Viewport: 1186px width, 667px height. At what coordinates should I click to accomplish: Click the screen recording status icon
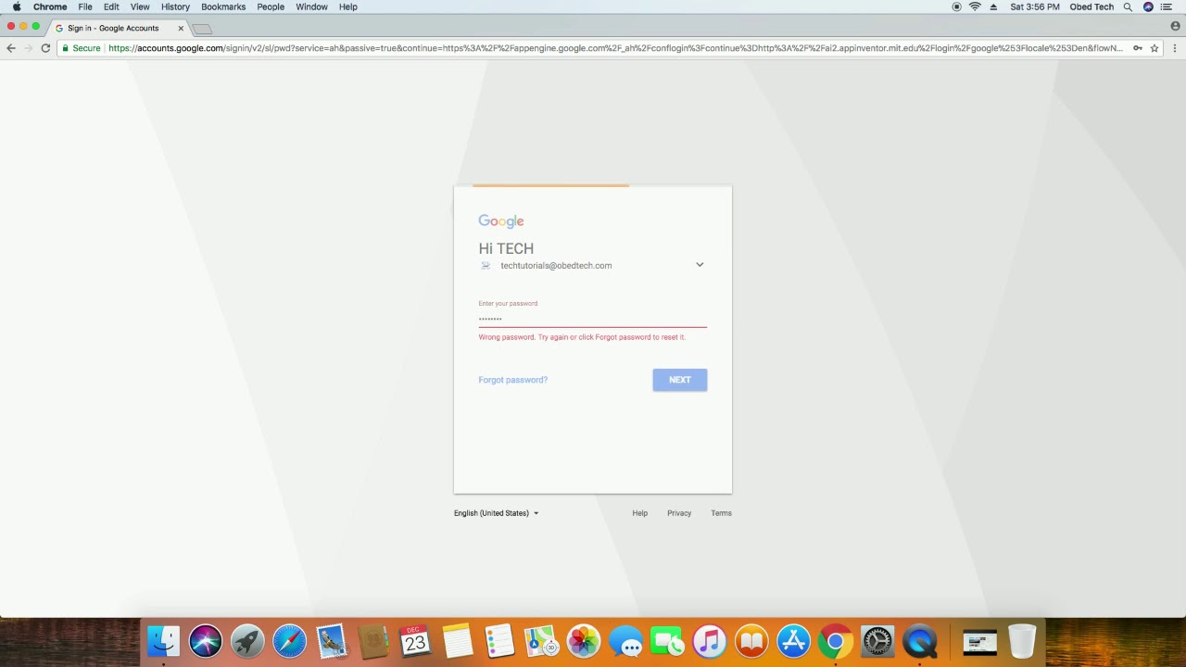tap(956, 6)
